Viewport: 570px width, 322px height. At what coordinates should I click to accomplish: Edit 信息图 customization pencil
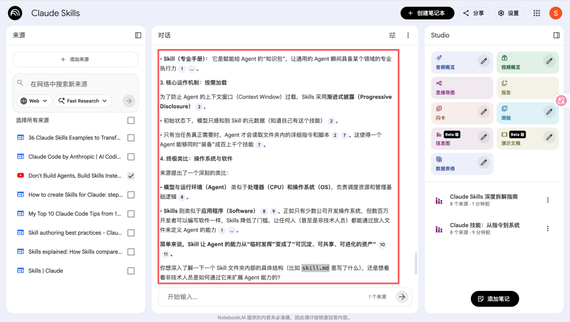coord(483,137)
